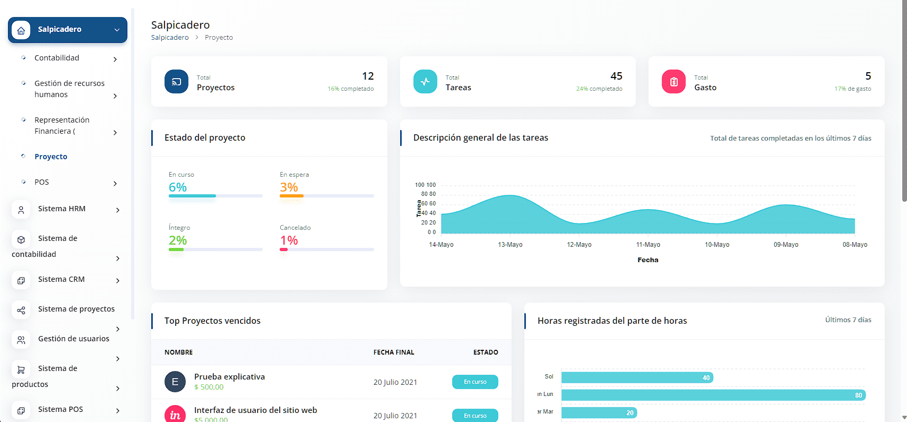This screenshot has width=907, height=422.
Task: Click the Total Tareas activity icon
Action: click(425, 82)
